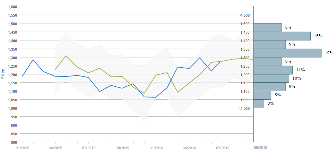336x153 pixels.
Task: Click the 01/2015 date label
Action: 22,148
